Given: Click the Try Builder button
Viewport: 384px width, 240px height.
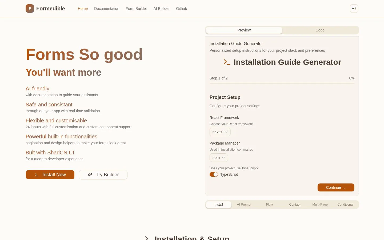Looking at the screenshot, I should [103, 175].
